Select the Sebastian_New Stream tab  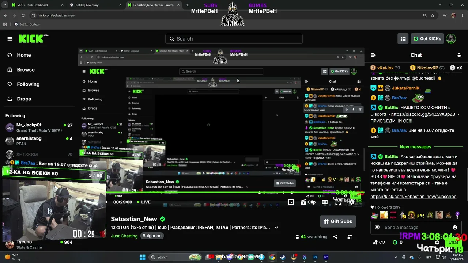[x=155, y=5]
